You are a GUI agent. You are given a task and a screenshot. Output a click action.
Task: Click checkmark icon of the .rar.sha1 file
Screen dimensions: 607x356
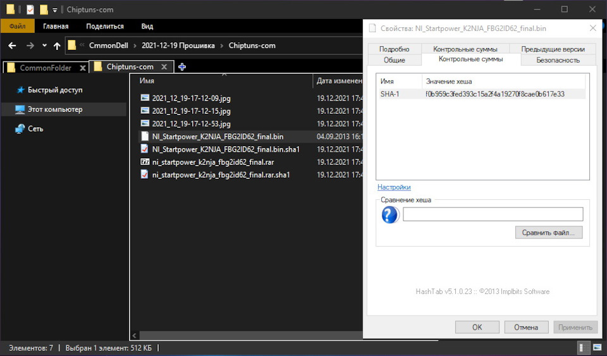point(145,175)
